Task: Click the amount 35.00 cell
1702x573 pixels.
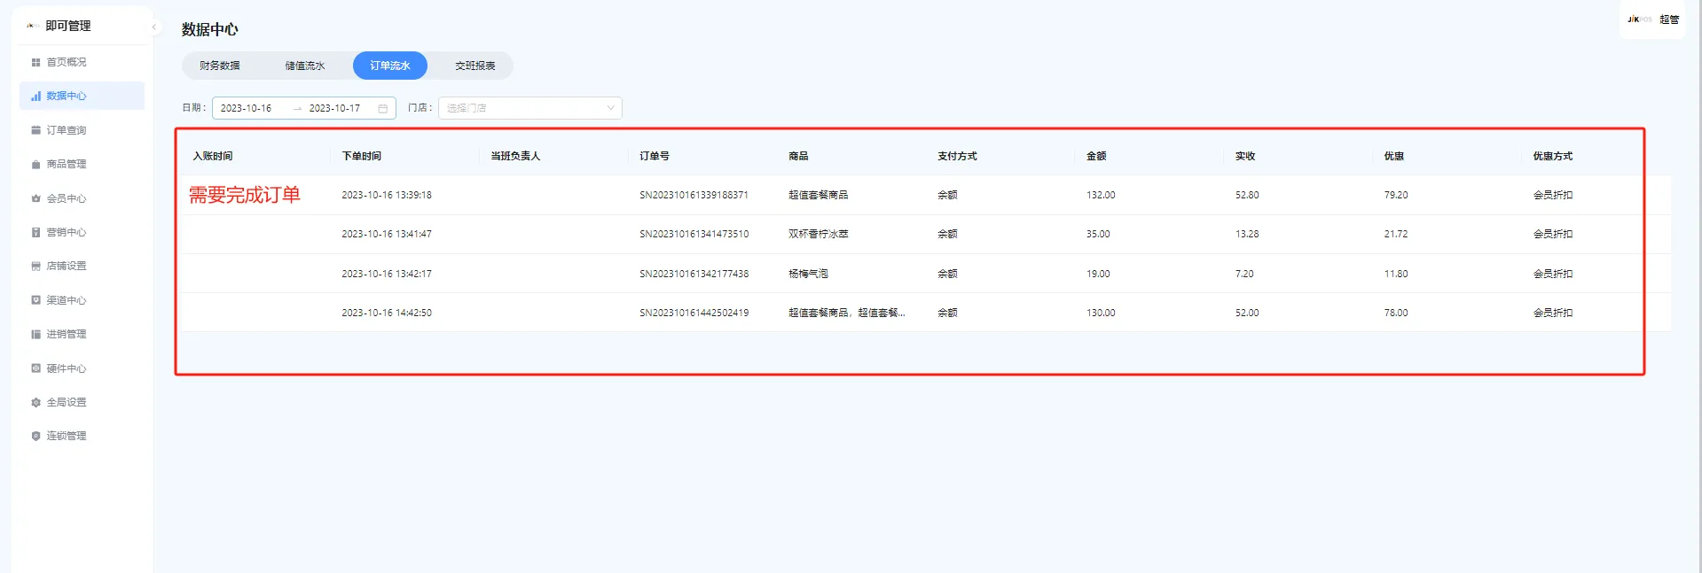Action: tap(1098, 234)
